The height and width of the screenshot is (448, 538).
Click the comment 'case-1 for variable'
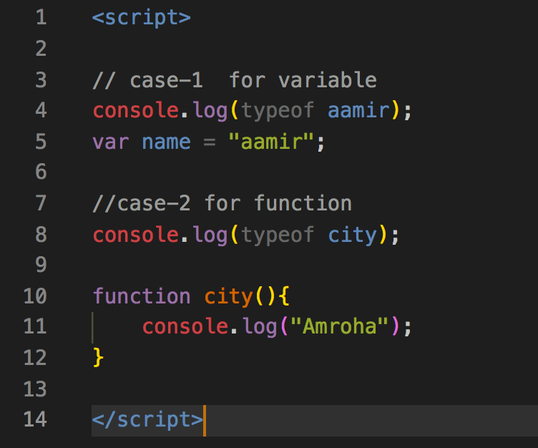click(253, 80)
